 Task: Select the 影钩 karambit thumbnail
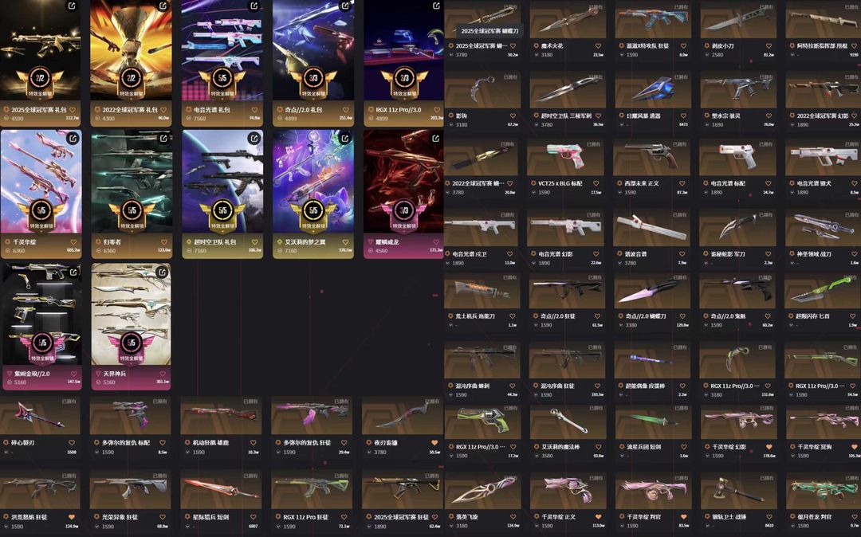[482, 89]
